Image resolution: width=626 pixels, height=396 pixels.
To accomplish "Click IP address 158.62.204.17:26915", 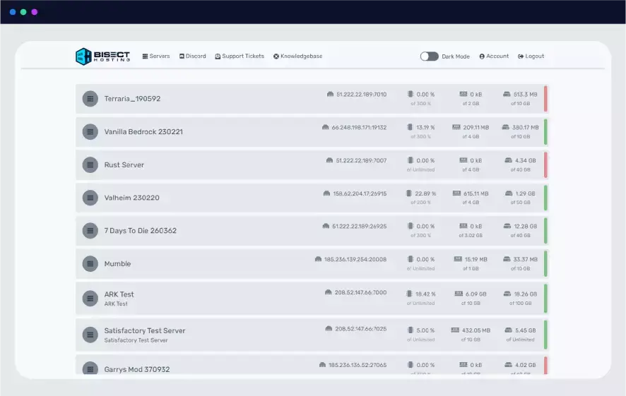I will point(360,194).
